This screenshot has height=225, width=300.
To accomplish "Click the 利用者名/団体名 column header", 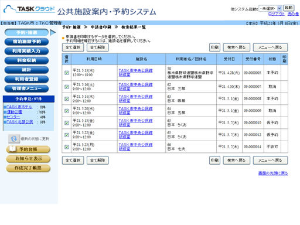I will 191,59.
